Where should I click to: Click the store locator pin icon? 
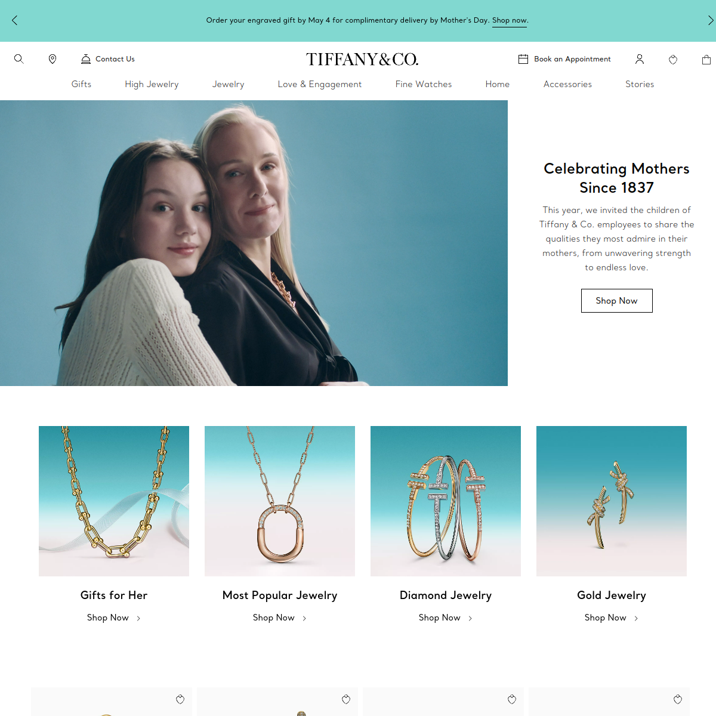pyautogui.click(x=53, y=59)
